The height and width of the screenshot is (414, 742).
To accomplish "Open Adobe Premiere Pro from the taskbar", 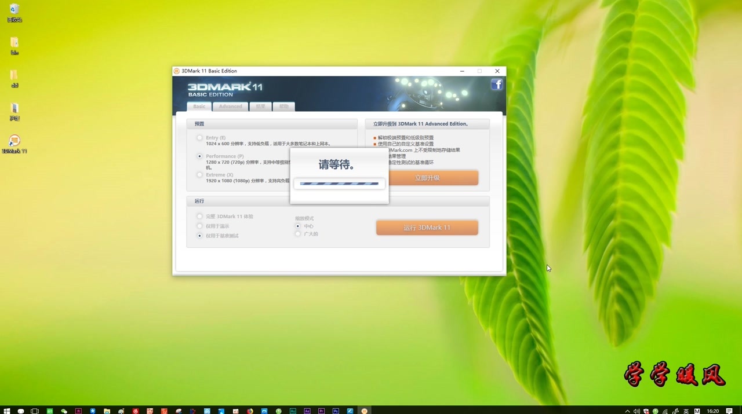I will tap(321, 411).
